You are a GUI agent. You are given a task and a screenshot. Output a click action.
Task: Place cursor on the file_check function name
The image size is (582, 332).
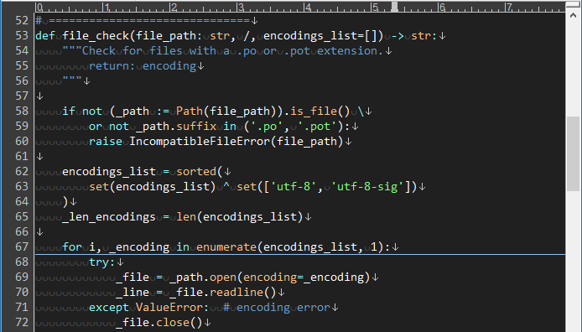tap(96, 35)
